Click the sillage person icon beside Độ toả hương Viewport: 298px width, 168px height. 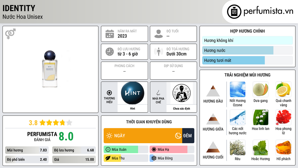click(x=159, y=52)
